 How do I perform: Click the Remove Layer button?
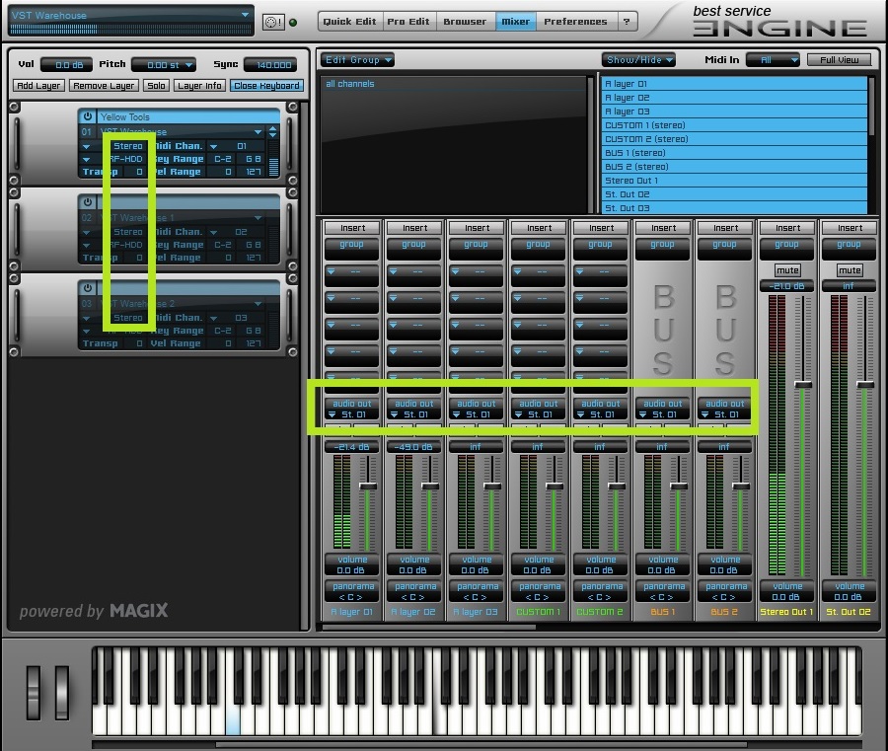point(104,86)
